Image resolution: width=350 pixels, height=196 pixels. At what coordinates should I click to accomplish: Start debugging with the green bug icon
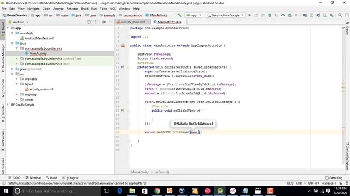click(x=270, y=15)
